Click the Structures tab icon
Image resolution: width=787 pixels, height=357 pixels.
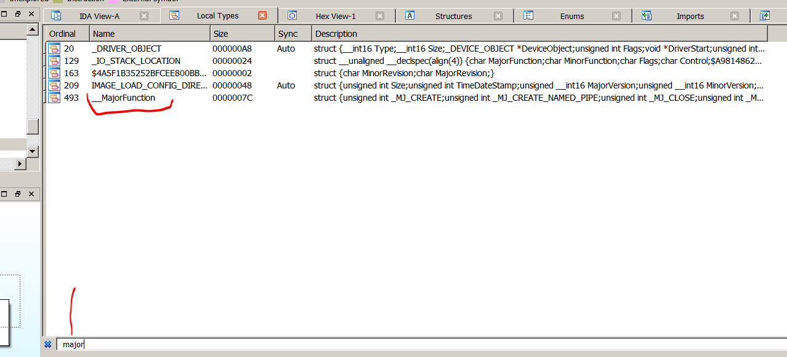pos(410,16)
